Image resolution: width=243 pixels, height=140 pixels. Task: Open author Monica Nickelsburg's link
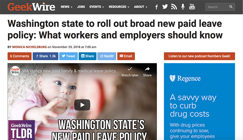30,47
